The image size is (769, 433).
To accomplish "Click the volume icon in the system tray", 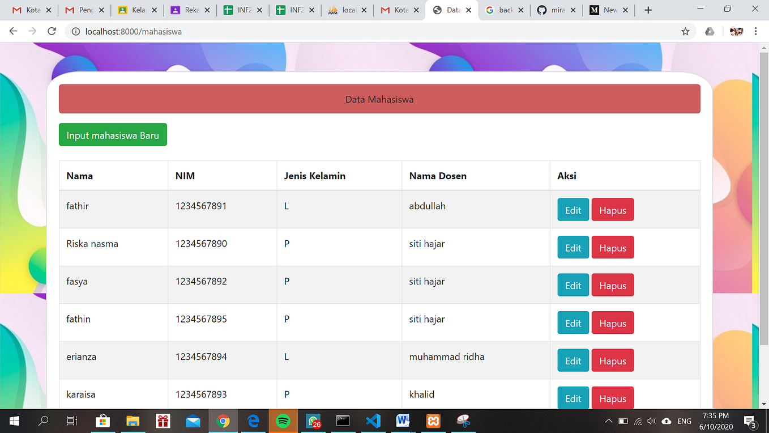I will [651, 421].
